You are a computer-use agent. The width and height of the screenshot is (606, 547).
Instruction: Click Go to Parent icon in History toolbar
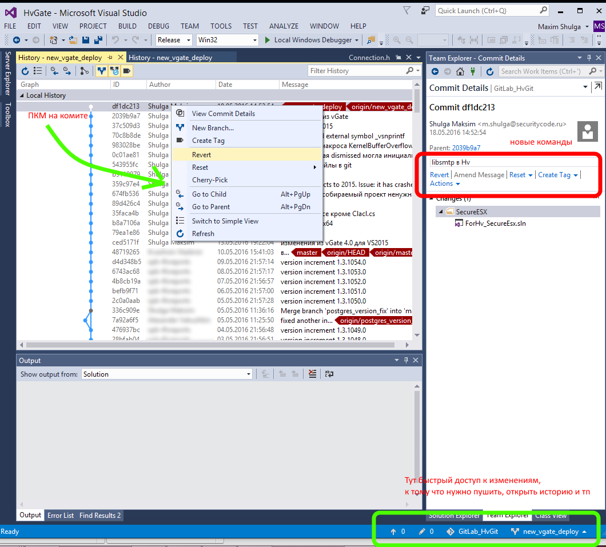(67, 71)
